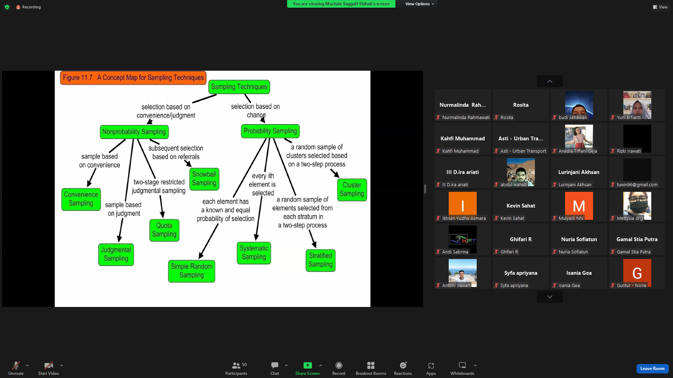Select Rizki Irawati's video tile
The width and height of the screenshot is (673, 378).
click(x=637, y=139)
